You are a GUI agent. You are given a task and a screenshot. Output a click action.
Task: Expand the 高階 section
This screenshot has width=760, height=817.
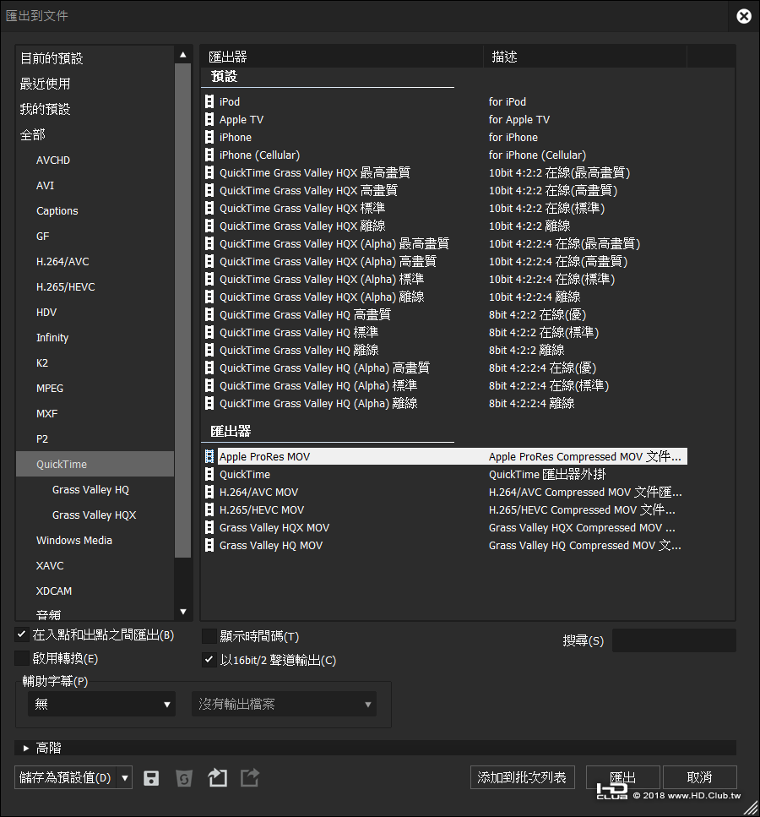[x=26, y=748]
